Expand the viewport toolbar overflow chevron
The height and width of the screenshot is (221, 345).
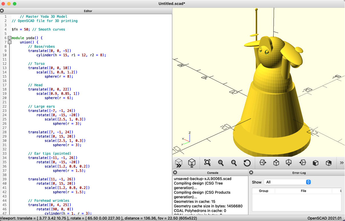tap(342, 163)
